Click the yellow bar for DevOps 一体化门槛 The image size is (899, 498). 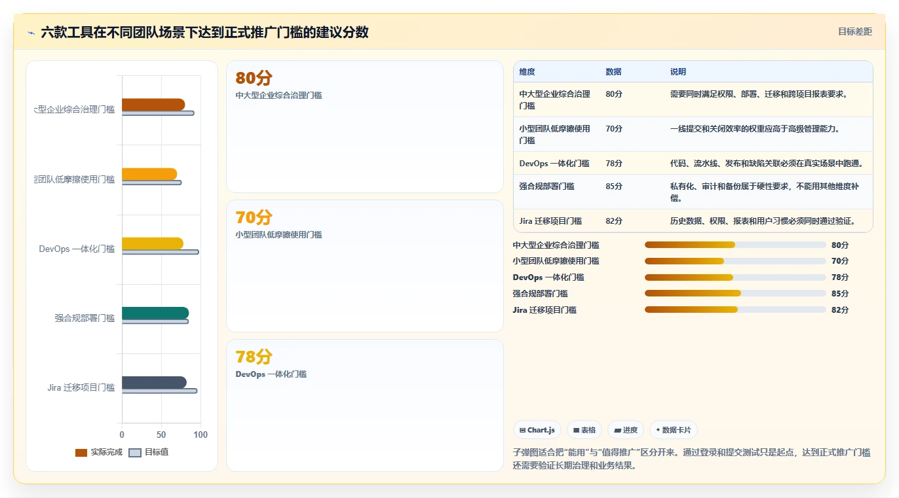[x=153, y=243]
